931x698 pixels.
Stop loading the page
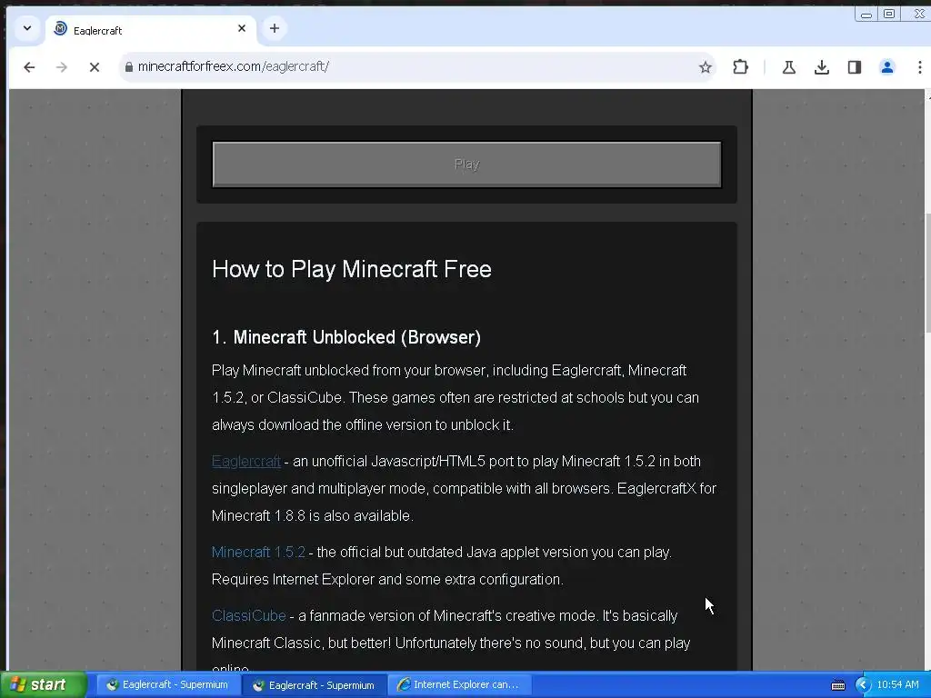[95, 67]
